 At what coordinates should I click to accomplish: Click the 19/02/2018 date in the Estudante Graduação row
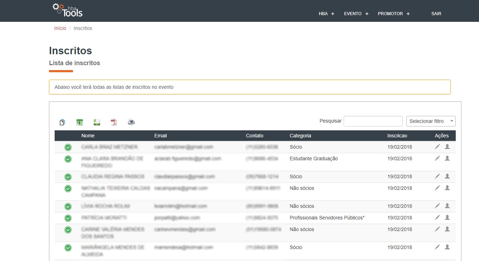(x=400, y=159)
